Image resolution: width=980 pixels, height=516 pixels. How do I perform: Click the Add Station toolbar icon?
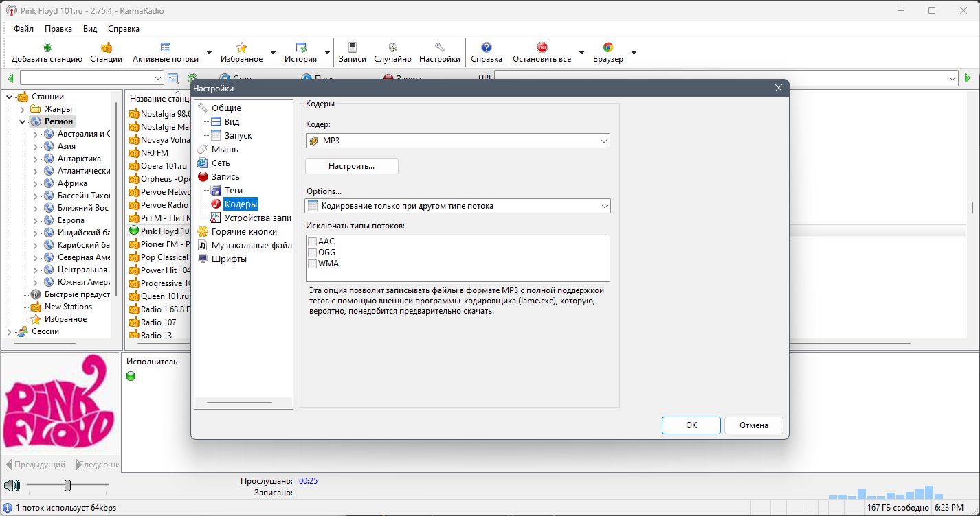pos(47,47)
